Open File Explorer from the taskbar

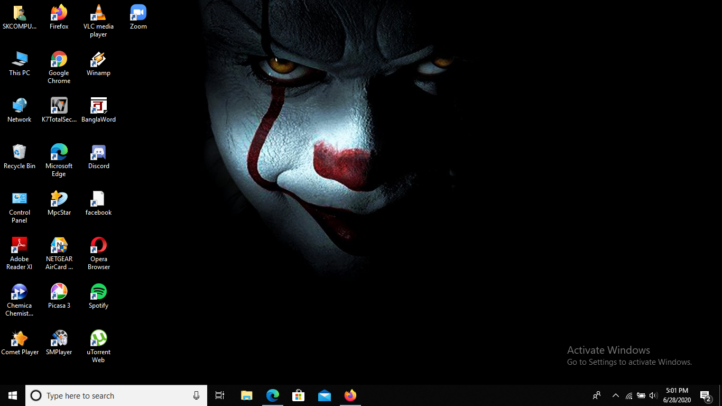[x=246, y=395]
